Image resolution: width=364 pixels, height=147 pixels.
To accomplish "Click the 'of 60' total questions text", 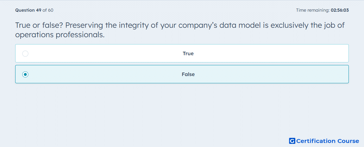I will (48, 10).
